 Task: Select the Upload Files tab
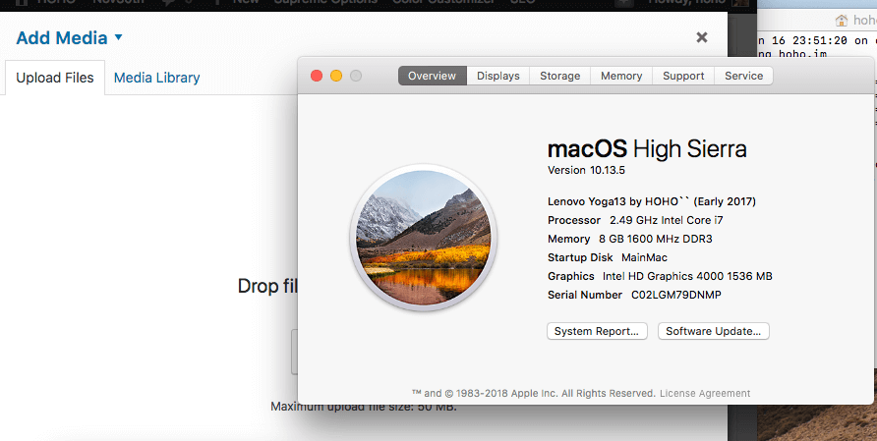click(55, 78)
